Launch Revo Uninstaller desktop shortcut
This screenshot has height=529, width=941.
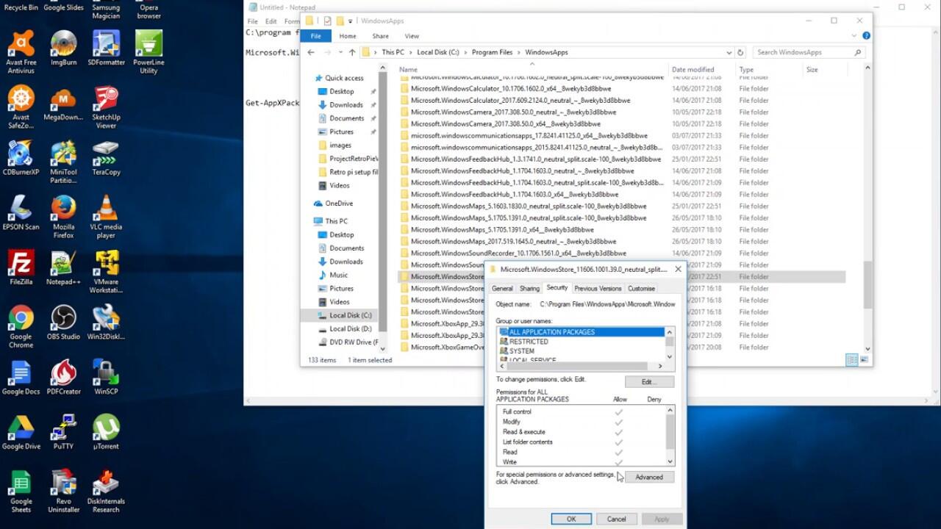click(63, 491)
